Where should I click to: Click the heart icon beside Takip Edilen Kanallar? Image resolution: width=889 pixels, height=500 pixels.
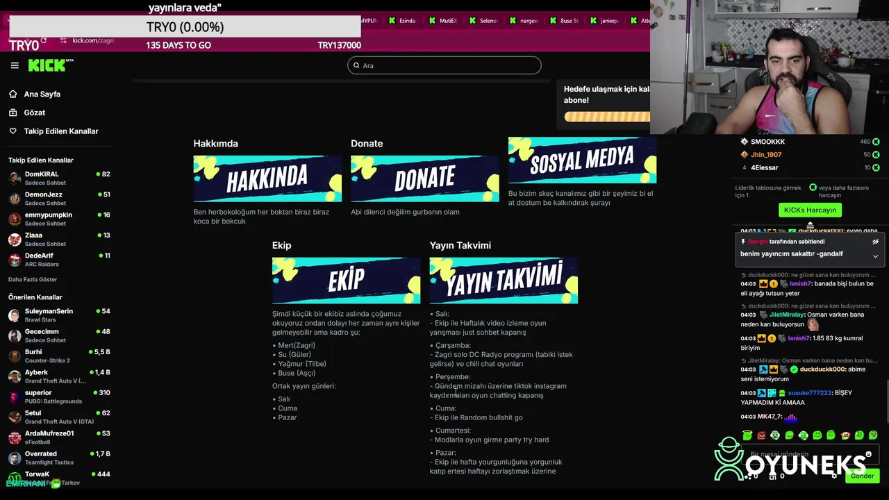[x=13, y=131]
